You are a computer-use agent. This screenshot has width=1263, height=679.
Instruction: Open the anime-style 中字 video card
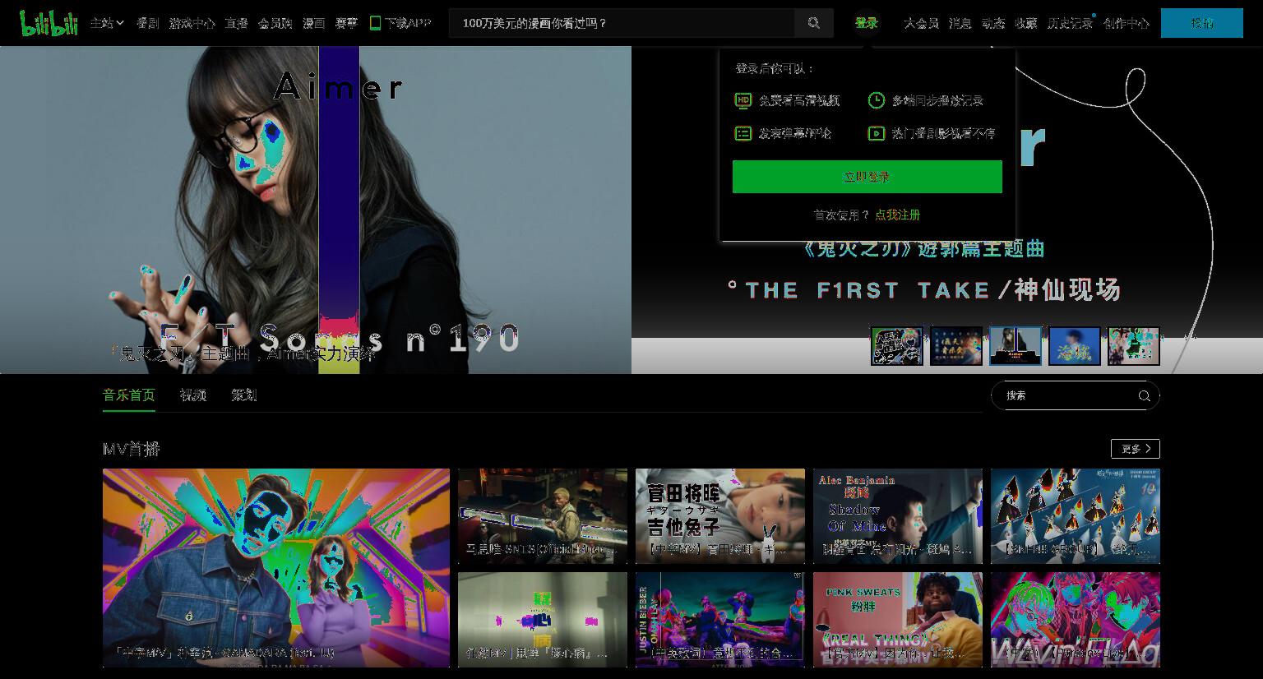point(1076,620)
